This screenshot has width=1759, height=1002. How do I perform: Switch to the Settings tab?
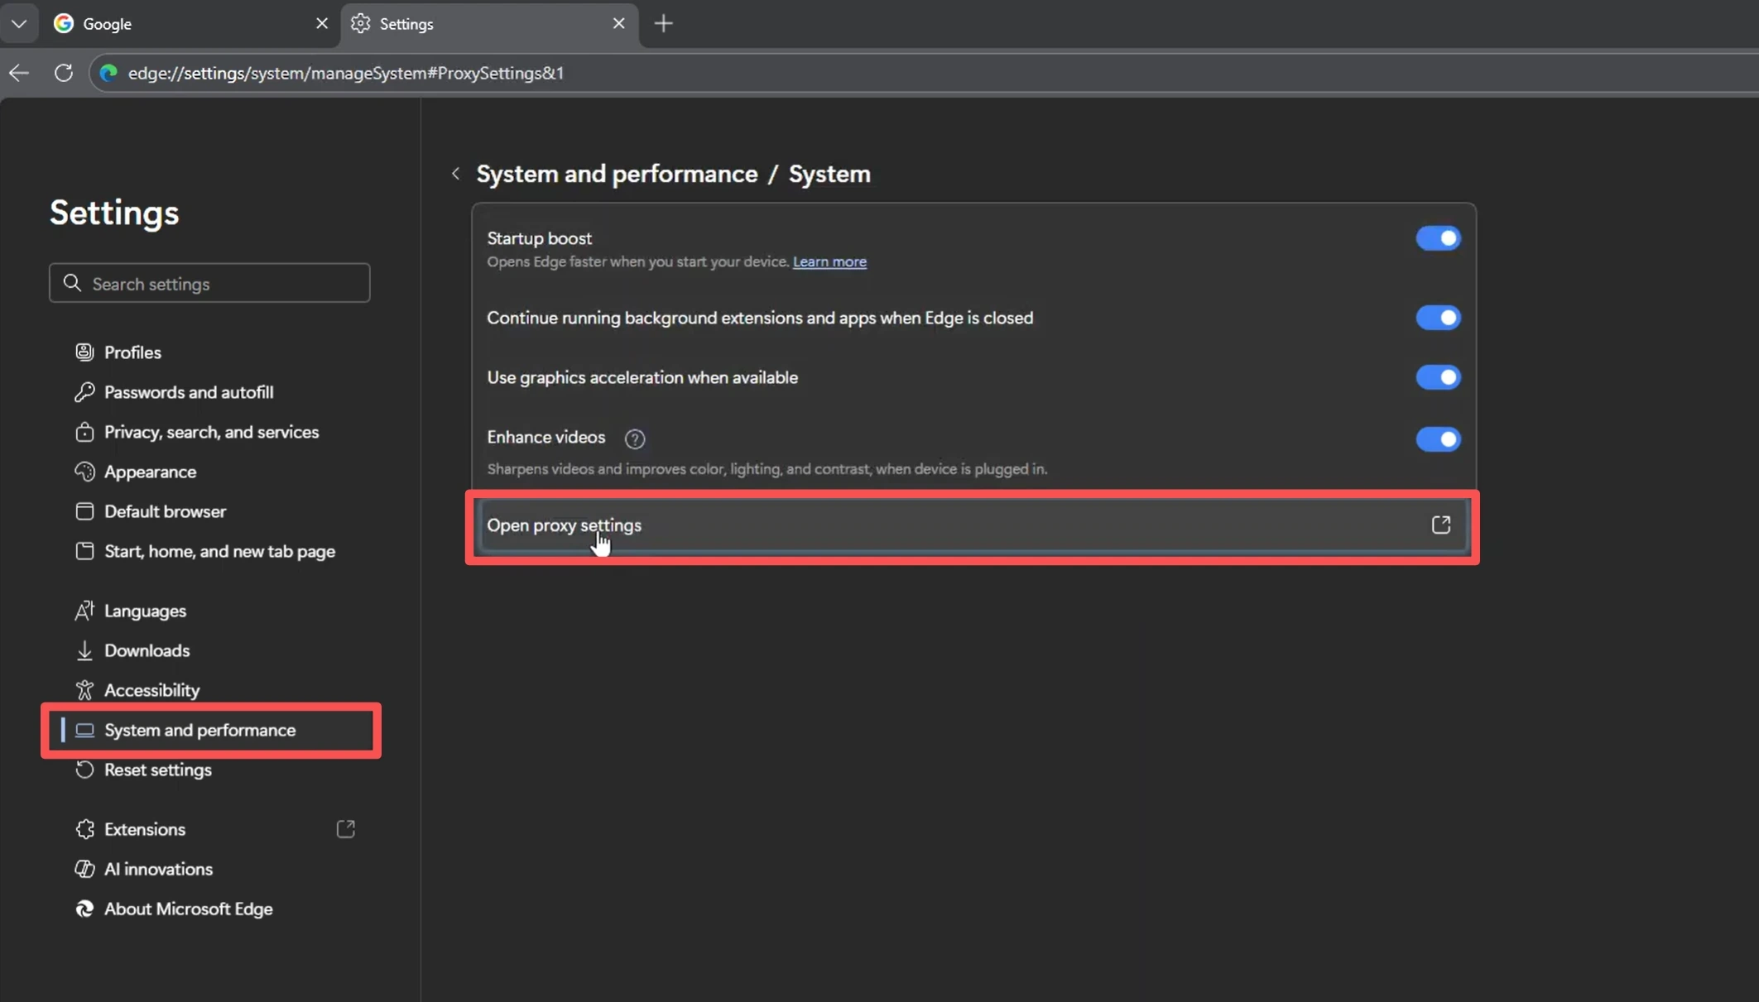488,23
